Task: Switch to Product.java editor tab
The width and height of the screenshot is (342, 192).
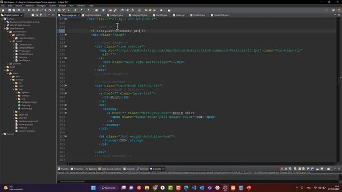Action: pos(198,15)
